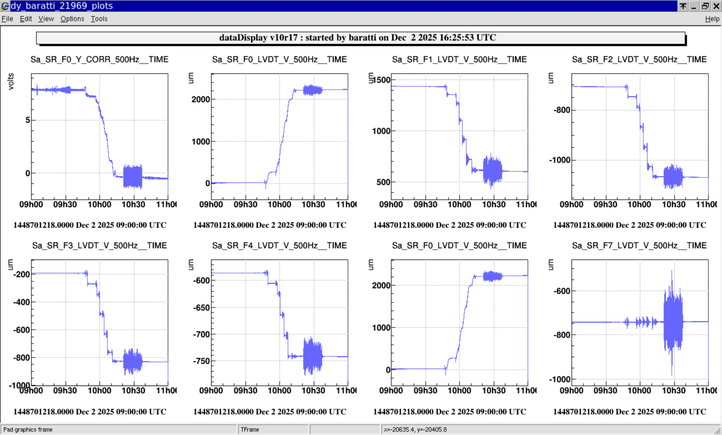The height and width of the screenshot is (435, 722).
Task: Close the window with the X icon
Action: point(716,6)
